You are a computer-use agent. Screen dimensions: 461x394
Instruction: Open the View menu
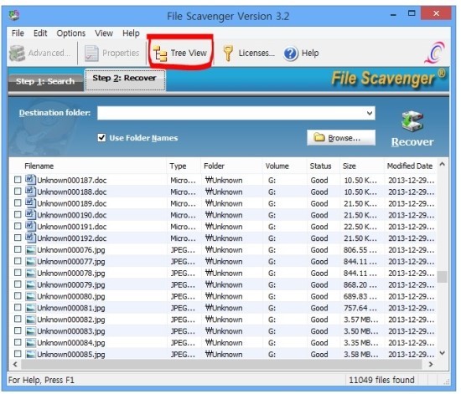(104, 33)
